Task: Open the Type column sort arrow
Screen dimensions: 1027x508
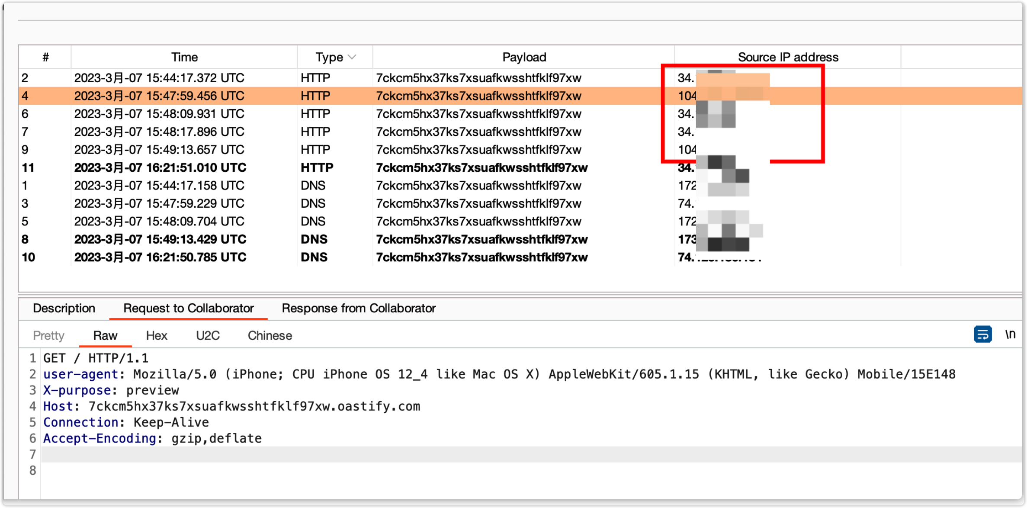Action: pyautogui.click(x=352, y=57)
